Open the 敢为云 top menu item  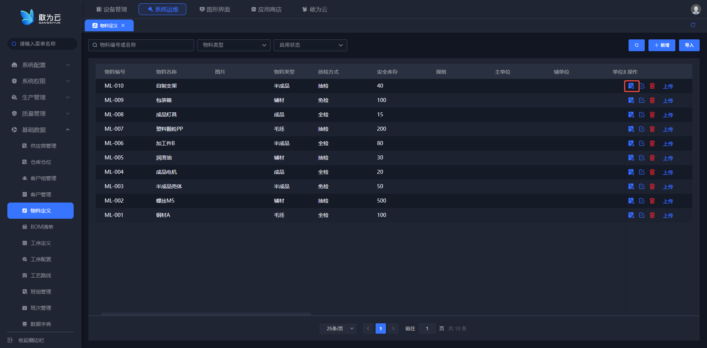click(315, 9)
